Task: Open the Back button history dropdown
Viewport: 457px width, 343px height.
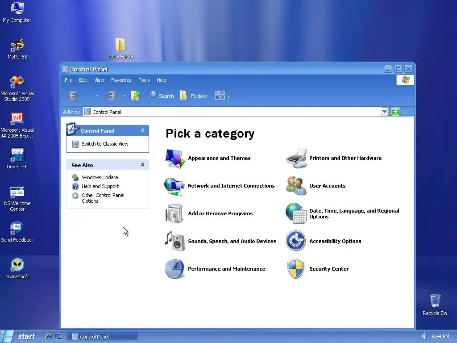Action: 97,96
